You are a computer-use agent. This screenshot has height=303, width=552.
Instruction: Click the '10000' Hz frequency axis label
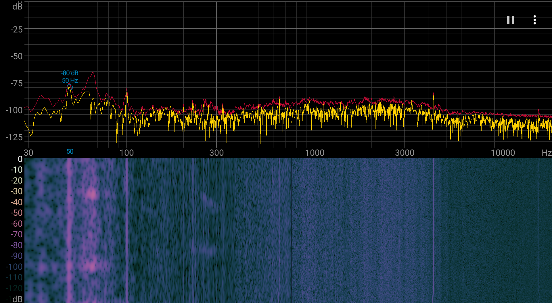click(503, 153)
